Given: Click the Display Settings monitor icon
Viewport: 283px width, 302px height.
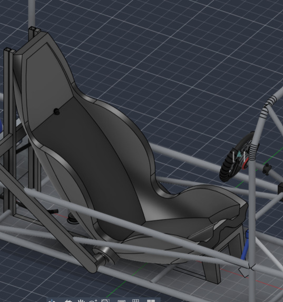Looking at the screenshot, I should (121, 300).
